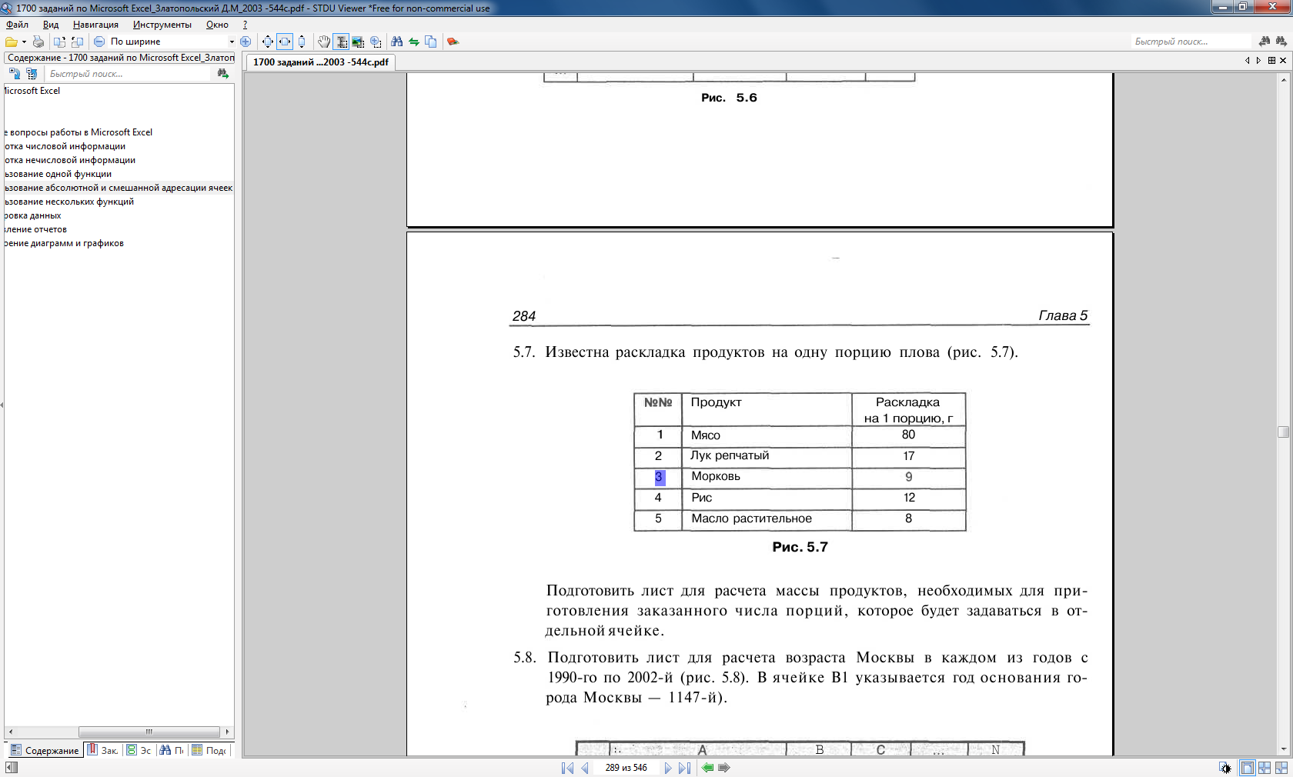
Task: Open the Файл menu
Action: coord(17,25)
